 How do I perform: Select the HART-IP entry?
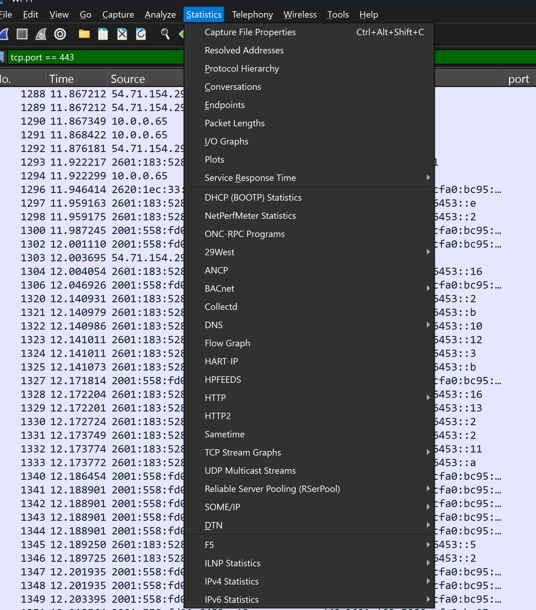tap(309, 361)
